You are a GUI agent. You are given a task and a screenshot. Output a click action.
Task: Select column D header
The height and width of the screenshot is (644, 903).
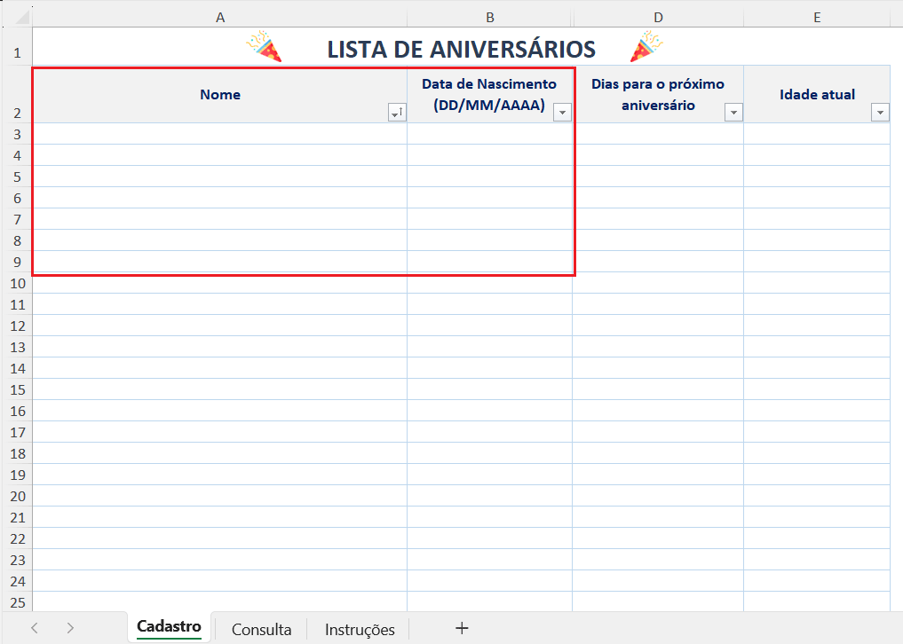point(658,18)
